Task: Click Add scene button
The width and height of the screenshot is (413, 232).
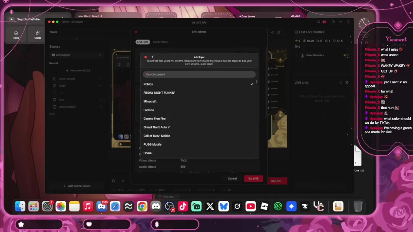Action: (77, 186)
